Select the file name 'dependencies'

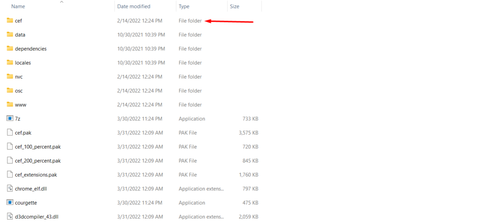(x=31, y=49)
